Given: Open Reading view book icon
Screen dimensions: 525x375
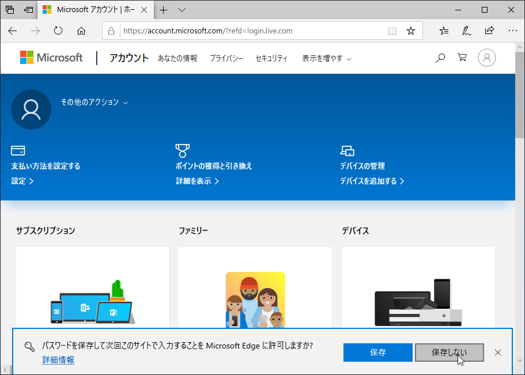Looking at the screenshot, I should (x=392, y=31).
